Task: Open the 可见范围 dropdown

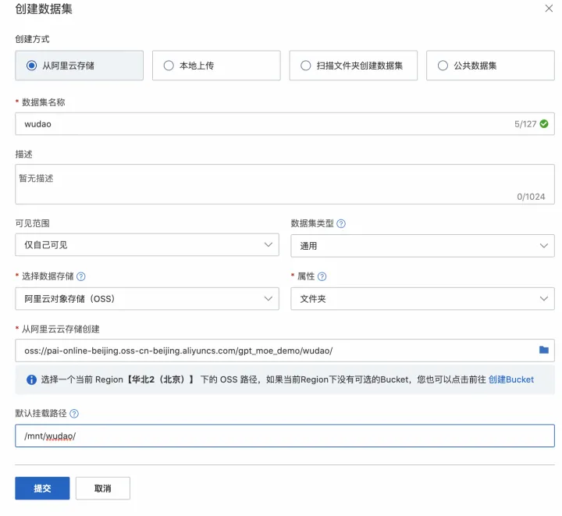Action: (x=147, y=245)
